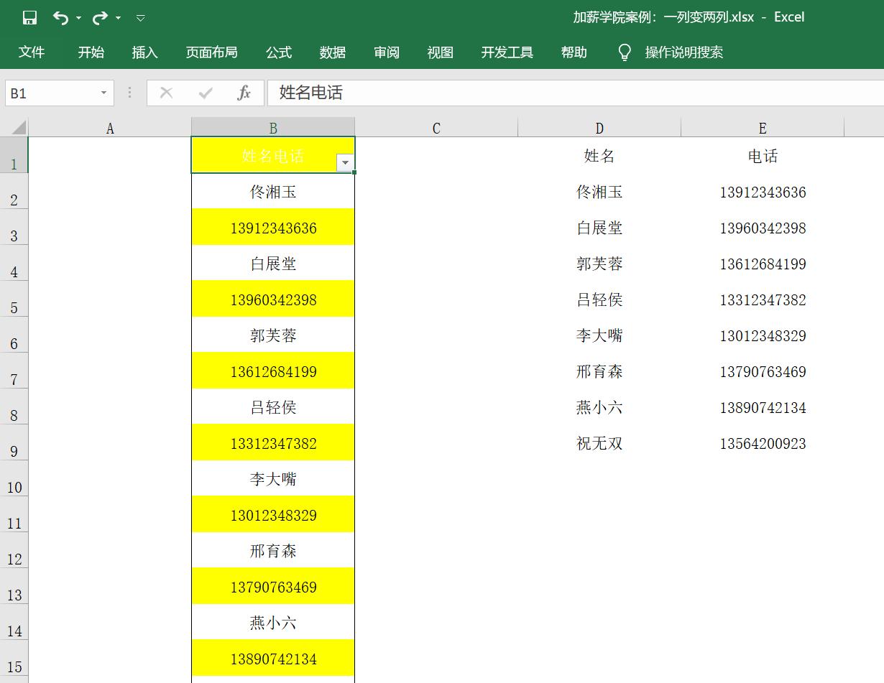Image resolution: width=884 pixels, height=683 pixels.
Task: Select the 开发工具 ribbon tab
Action: click(506, 52)
